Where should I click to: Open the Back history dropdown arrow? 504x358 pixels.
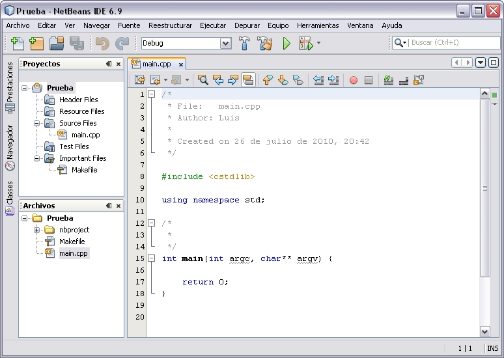point(165,79)
